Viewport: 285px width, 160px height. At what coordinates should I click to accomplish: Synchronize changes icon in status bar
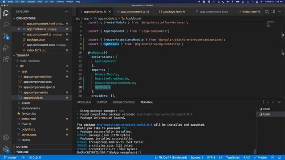(23, 157)
